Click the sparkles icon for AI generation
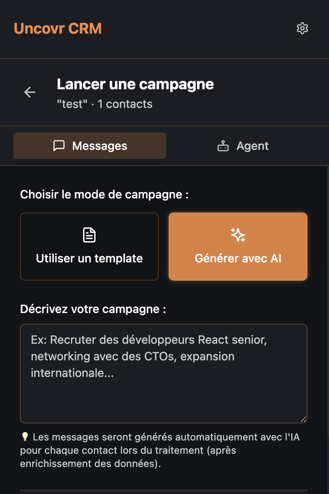The width and height of the screenshot is (329, 494). click(238, 235)
